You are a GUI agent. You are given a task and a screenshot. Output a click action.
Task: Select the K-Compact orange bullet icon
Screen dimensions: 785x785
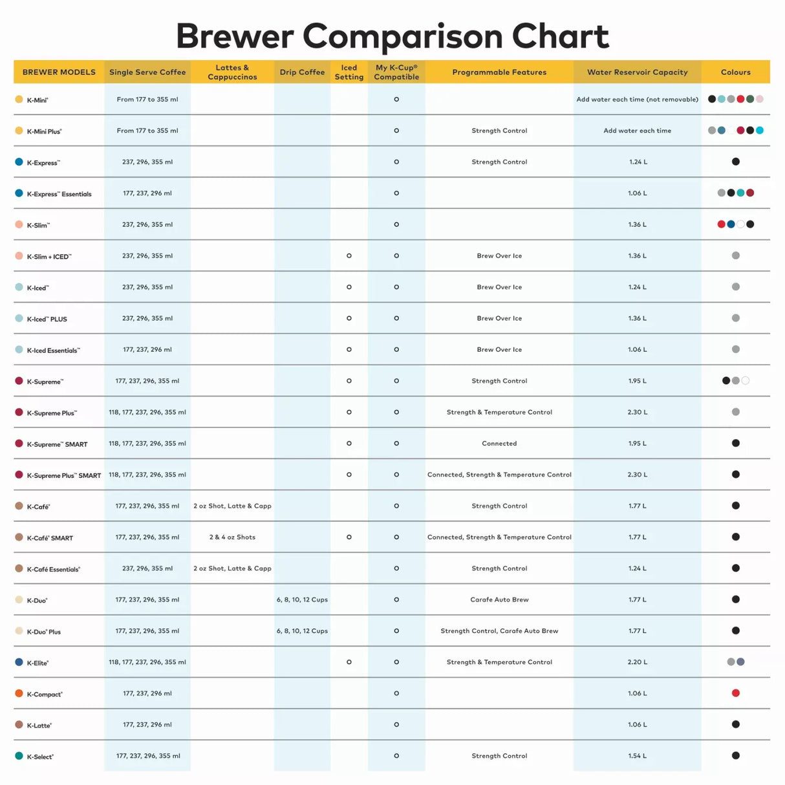tap(19, 693)
